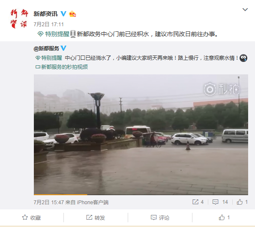The width and height of the screenshot is (255, 227).
Task: Click the 新都资讯 profile avatar
Action: click(19, 18)
